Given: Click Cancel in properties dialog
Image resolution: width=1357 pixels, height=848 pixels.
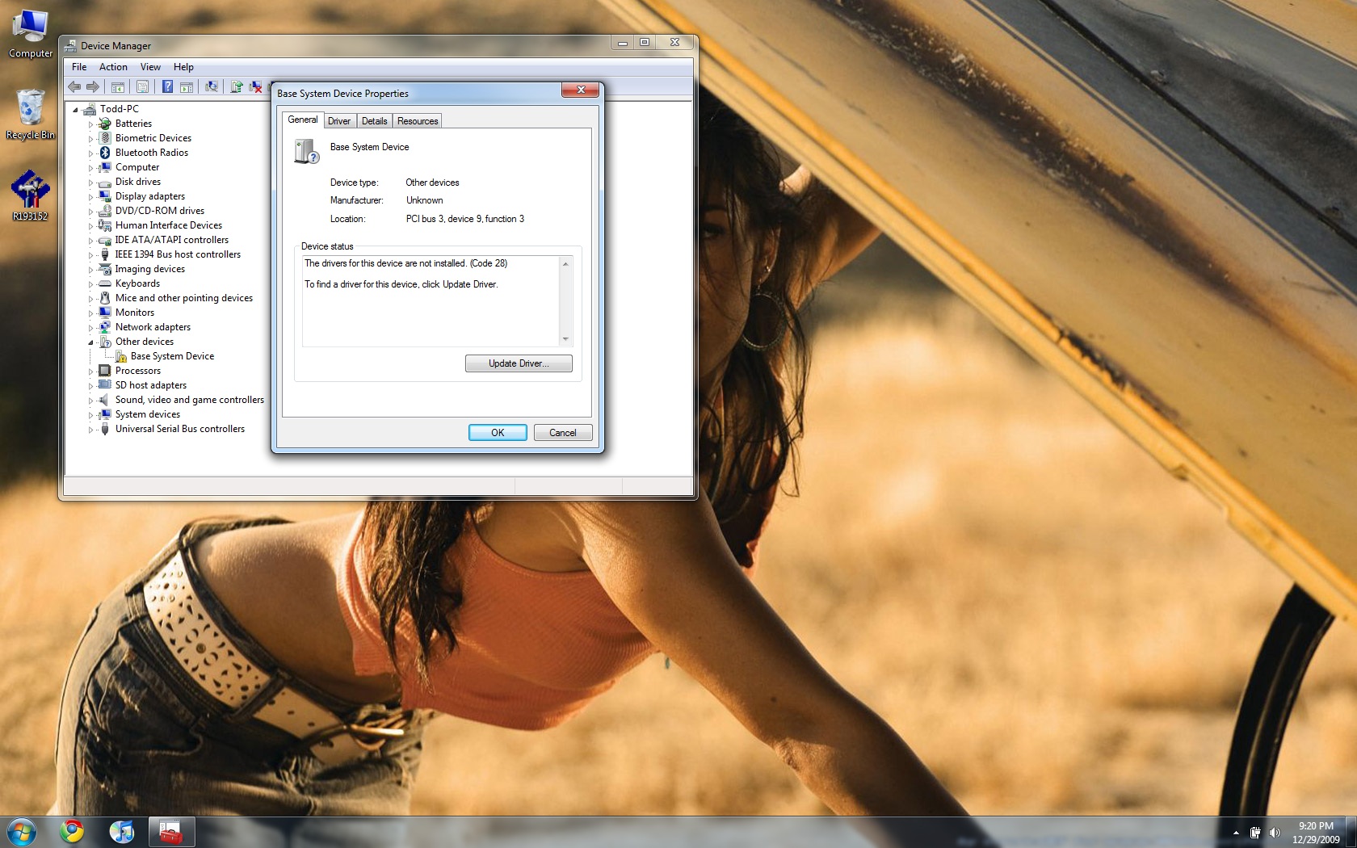Looking at the screenshot, I should (x=563, y=433).
